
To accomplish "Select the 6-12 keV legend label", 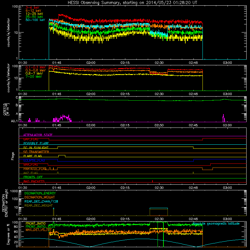I will (x=33, y=11).
